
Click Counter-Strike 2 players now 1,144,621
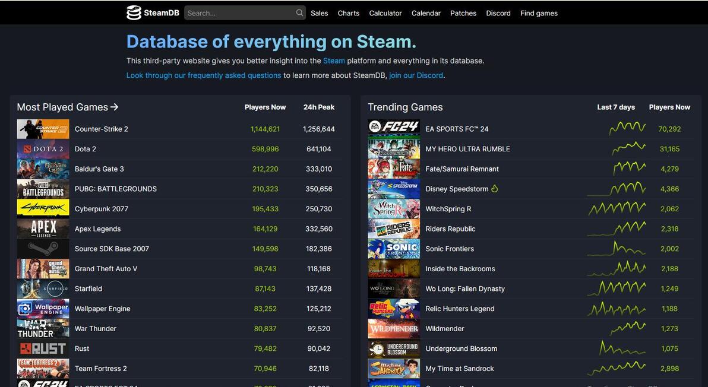[265, 129]
